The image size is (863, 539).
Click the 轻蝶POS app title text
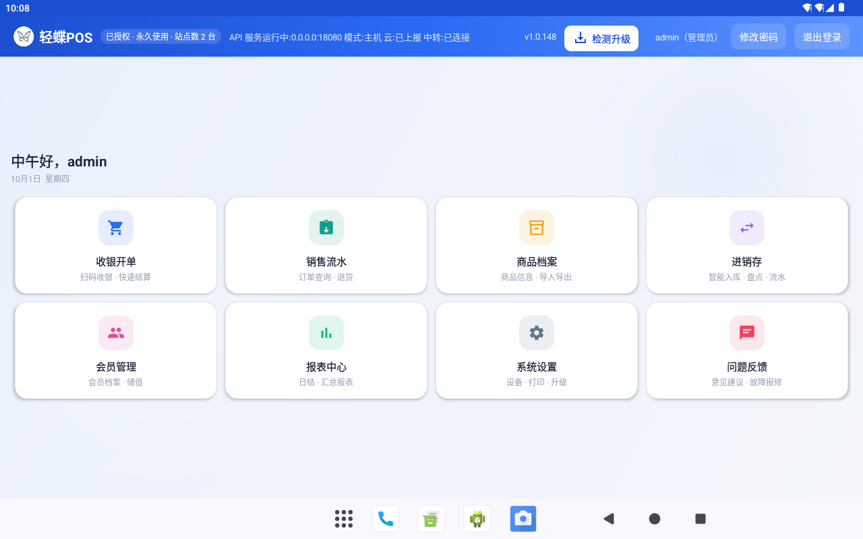(x=66, y=38)
